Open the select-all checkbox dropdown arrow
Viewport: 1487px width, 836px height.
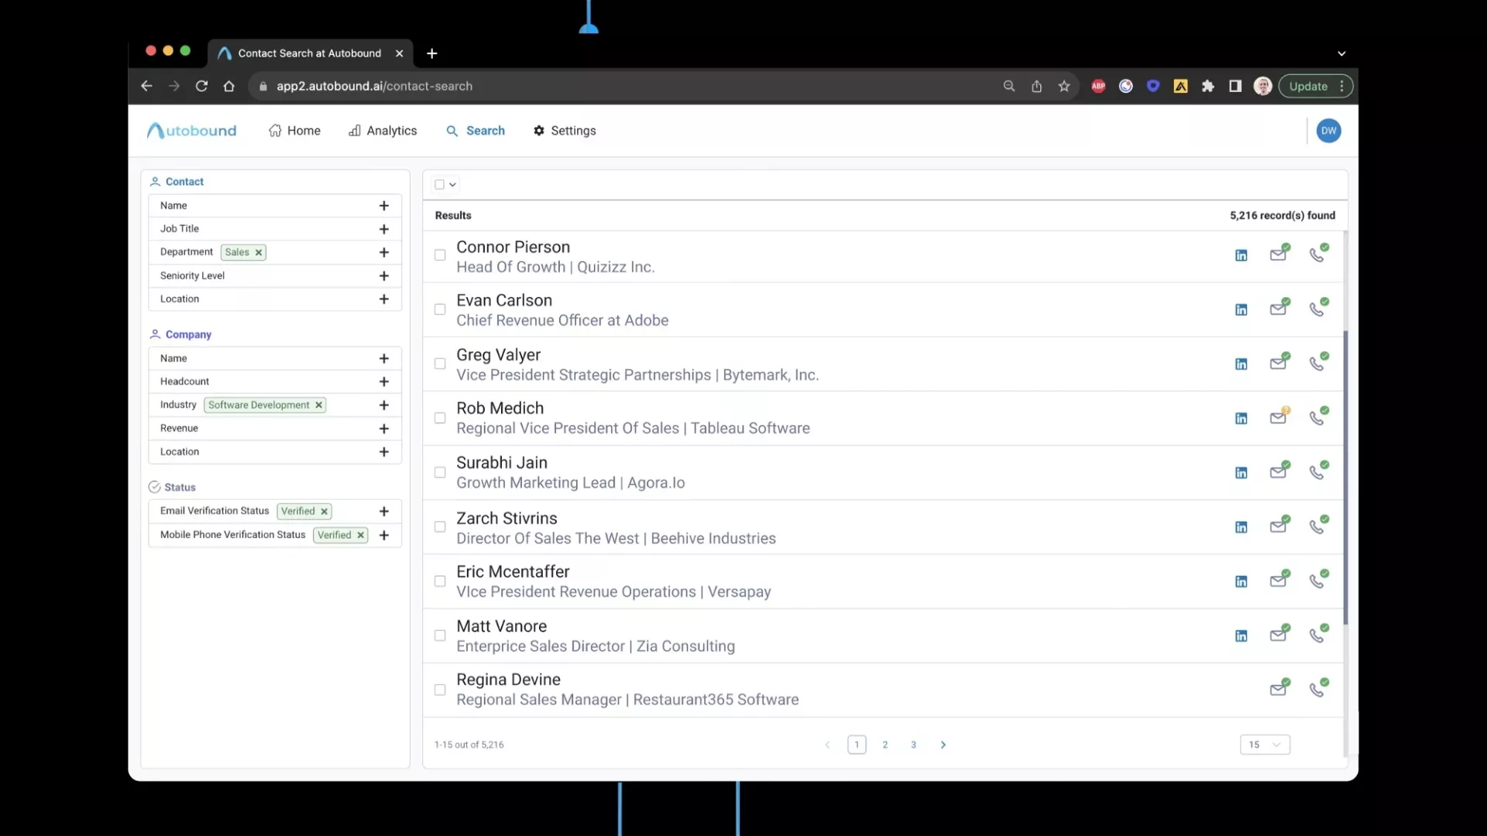point(452,184)
